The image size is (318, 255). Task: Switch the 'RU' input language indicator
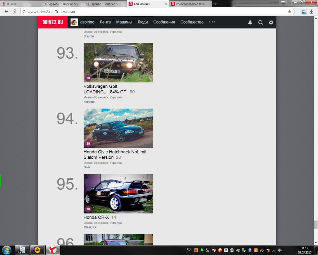pyautogui.click(x=188, y=249)
